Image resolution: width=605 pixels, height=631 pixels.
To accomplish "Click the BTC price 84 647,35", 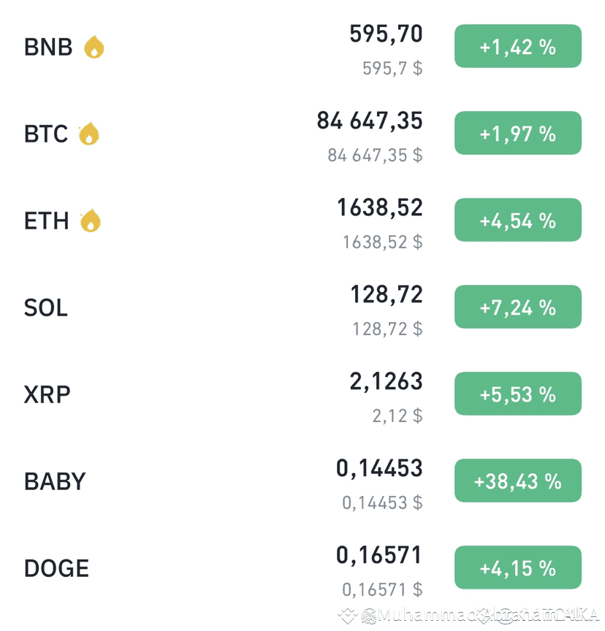I will point(370,121).
